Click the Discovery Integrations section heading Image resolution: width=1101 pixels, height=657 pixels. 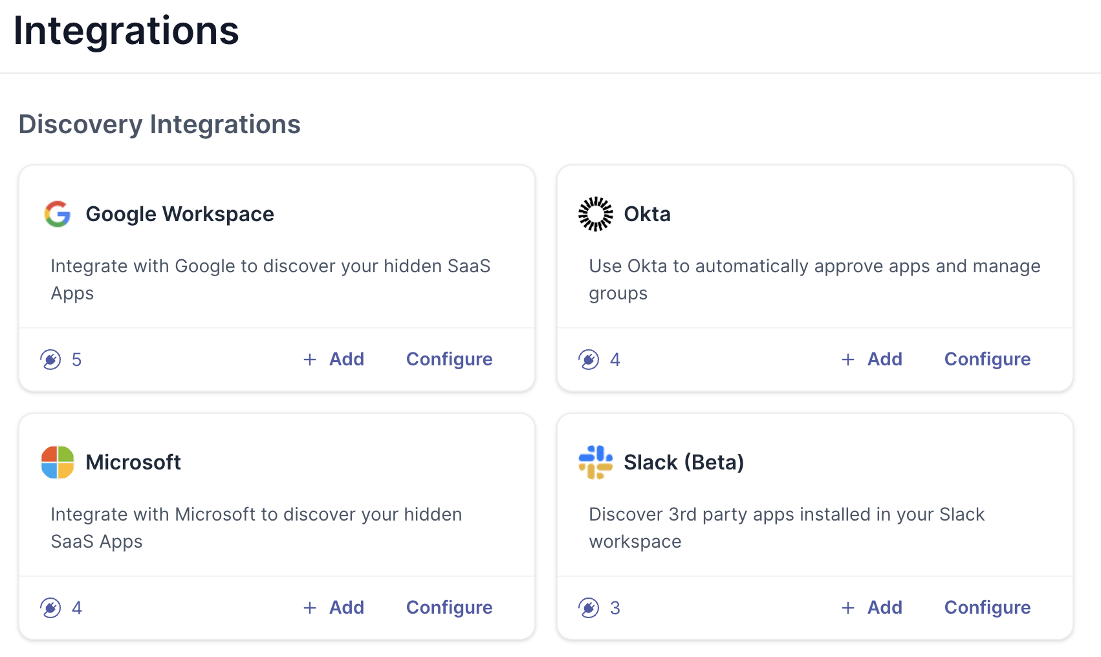click(x=160, y=124)
